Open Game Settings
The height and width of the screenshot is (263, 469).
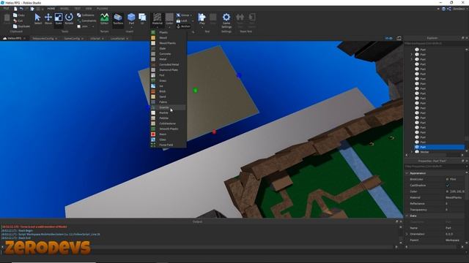[x=226, y=20]
